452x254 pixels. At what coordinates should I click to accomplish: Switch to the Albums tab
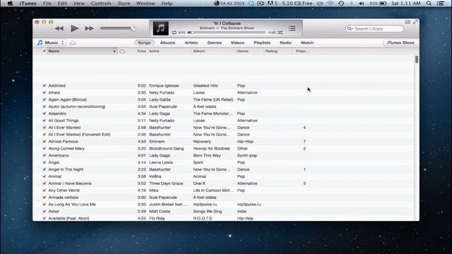tap(167, 42)
